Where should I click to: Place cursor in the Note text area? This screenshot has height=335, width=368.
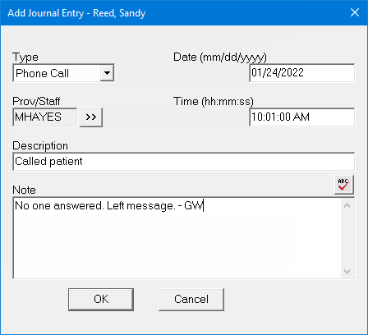pos(177,238)
